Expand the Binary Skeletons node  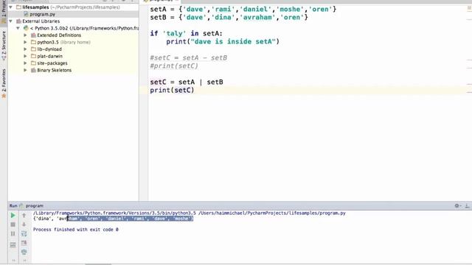coord(25,70)
